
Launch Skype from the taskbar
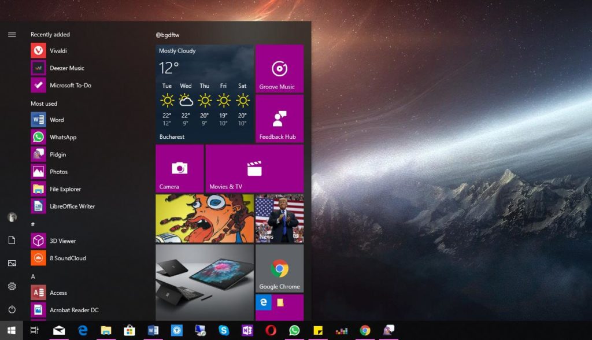(224, 331)
